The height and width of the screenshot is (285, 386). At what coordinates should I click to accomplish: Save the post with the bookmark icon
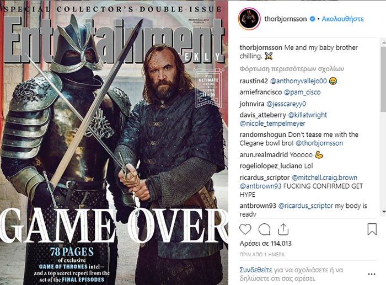pos(372,229)
